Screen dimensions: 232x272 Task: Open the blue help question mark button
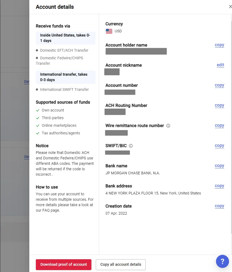223,262
